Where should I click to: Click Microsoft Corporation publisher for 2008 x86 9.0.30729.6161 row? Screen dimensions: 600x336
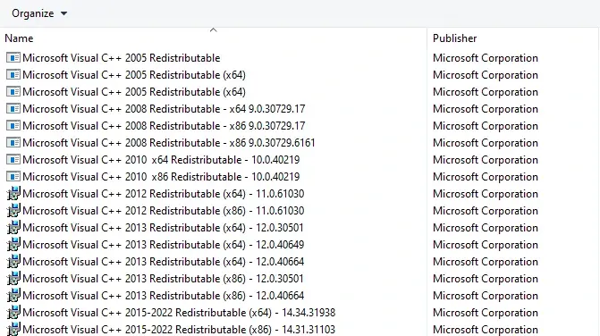pyautogui.click(x=486, y=143)
